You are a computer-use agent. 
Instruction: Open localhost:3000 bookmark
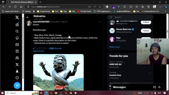[x=123, y=11]
